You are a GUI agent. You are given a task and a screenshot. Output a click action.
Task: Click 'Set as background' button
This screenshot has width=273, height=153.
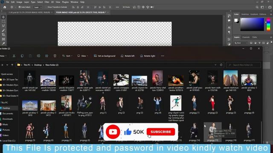point(105,56)
